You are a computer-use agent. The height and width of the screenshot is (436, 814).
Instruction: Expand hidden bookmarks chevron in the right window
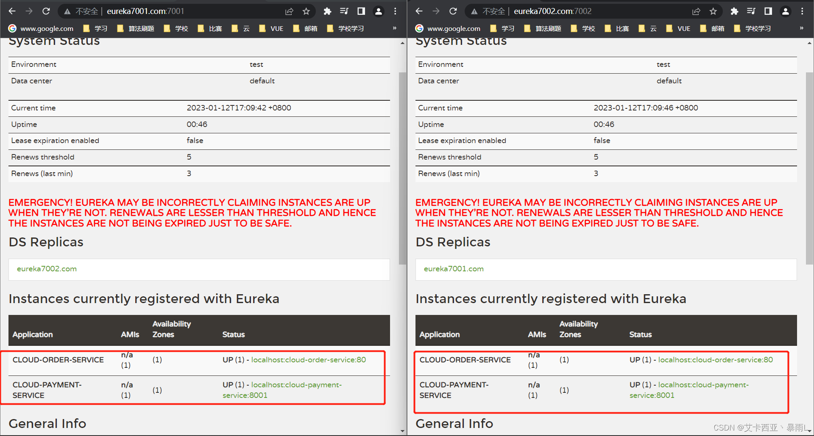tap(802, 28)
